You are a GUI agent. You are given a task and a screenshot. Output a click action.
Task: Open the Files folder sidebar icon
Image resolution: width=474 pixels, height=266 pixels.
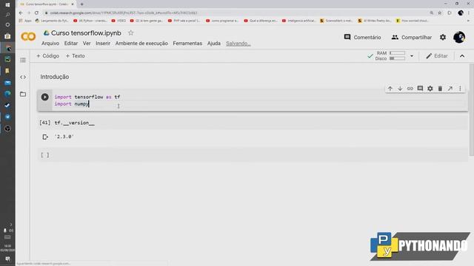pos(23,94)
